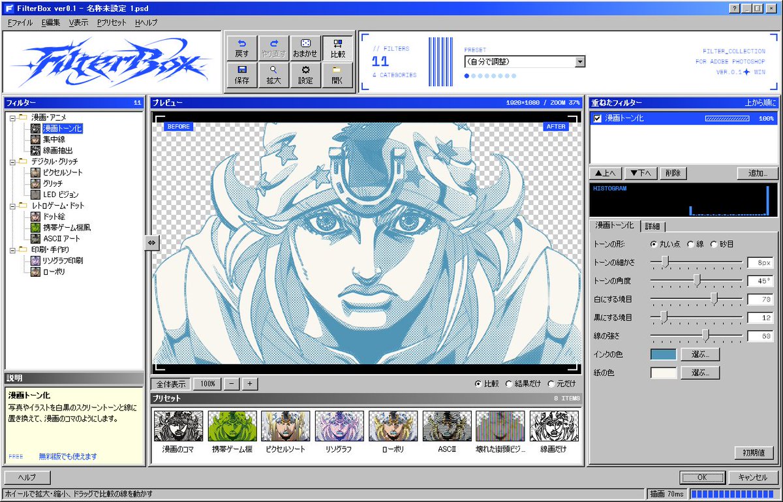The image size is (783, 502).
Task: Collapse the レトロゲーム・ドット category
Action: tap(12, 206)
